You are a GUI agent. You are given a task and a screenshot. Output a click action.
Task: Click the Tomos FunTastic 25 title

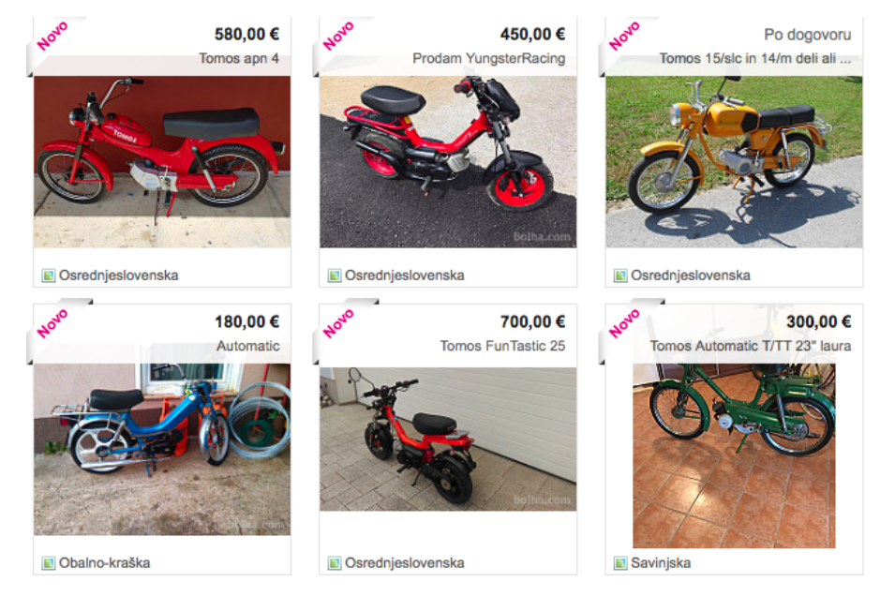pyautogui.click(x=502, y=346)
